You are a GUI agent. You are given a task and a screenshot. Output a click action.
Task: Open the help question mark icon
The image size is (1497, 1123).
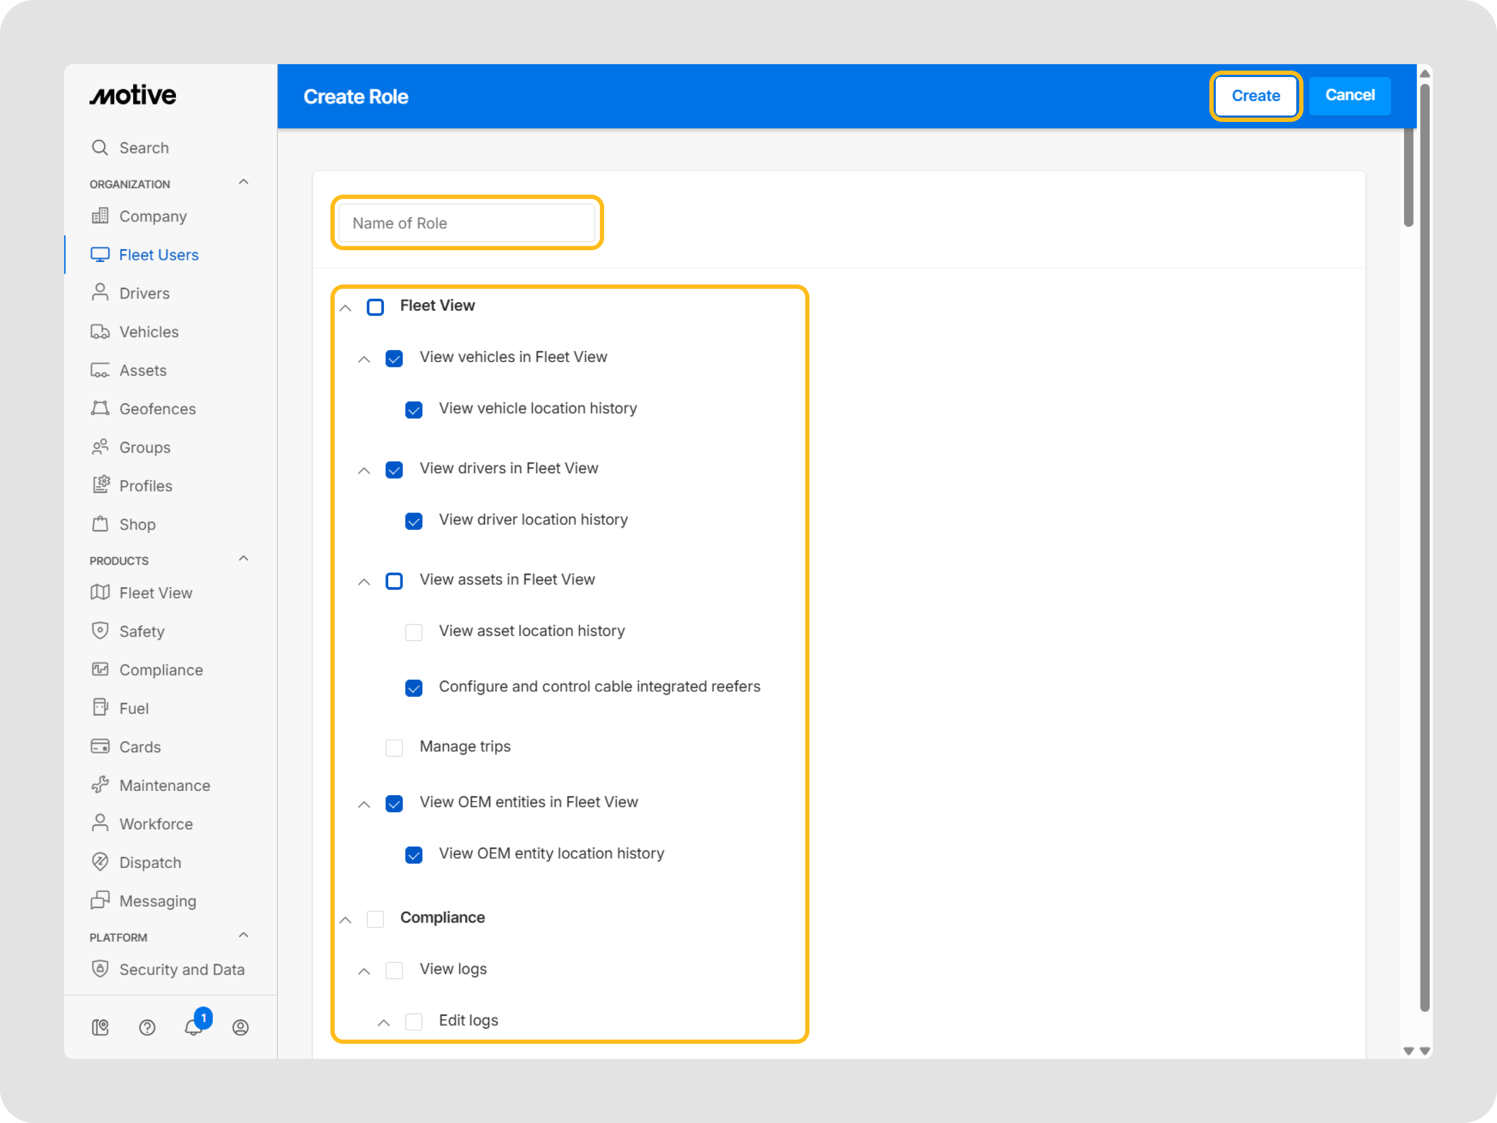click(147, 1028)
